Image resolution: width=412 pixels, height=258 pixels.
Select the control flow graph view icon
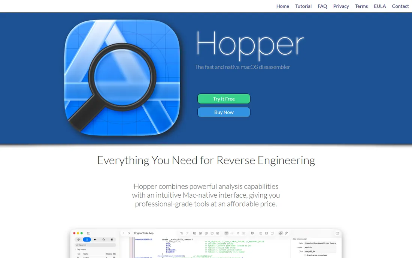click(232, 233)
